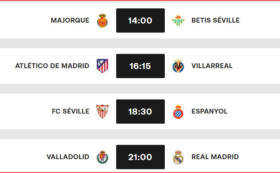Select the MAJORQUE team name

click(x=70, y=20)
